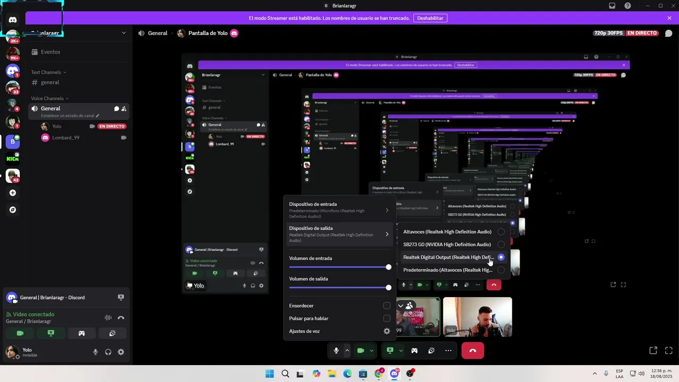Open Discord direct messages home icon
679x382 pixels.
(13, 20)
